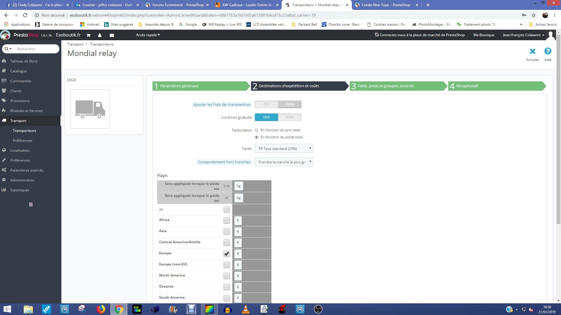561x315 pixels.
Task: Click the saved password key icon
Action: click(x=524, y=15)
